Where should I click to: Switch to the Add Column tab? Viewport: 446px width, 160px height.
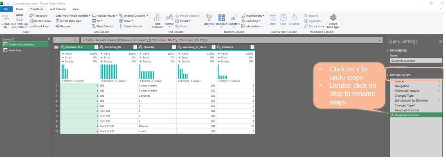pos(58,9)
